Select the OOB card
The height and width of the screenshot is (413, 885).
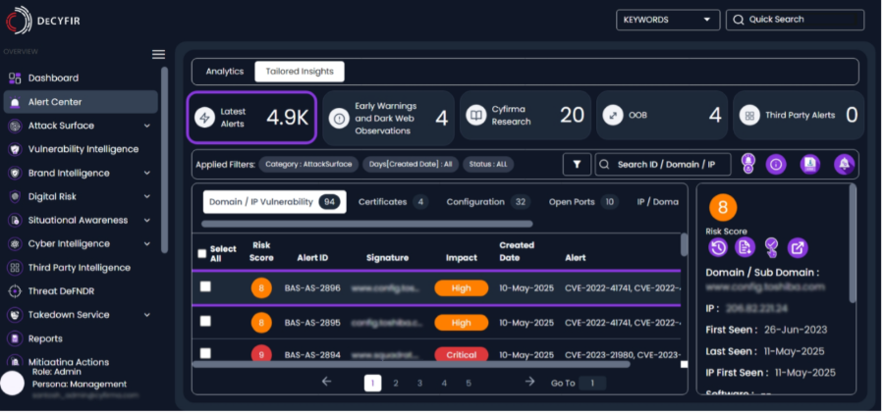coord(662,116)
